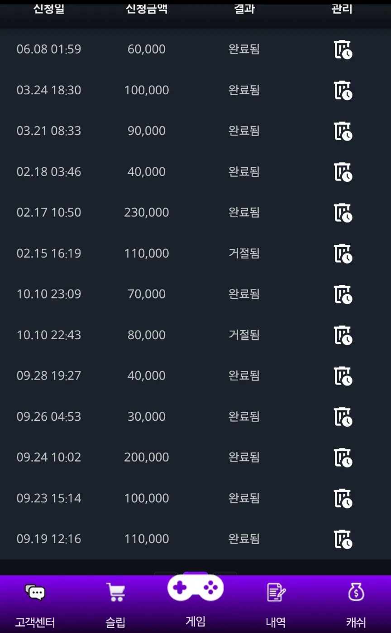
Task: Delete the 06.08 01:59 record
Action: (343, 49)
